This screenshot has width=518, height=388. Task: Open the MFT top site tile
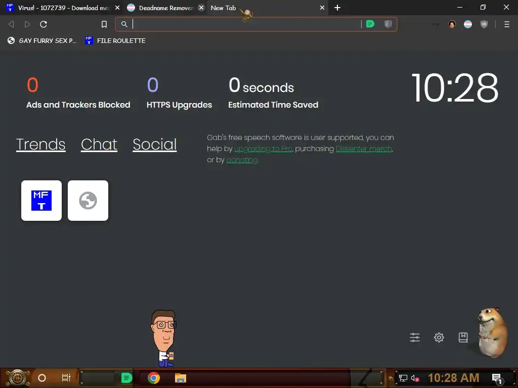41,200
